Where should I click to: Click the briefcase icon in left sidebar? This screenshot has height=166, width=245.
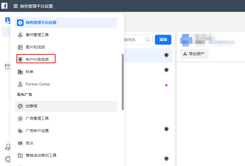click(8, 67)
